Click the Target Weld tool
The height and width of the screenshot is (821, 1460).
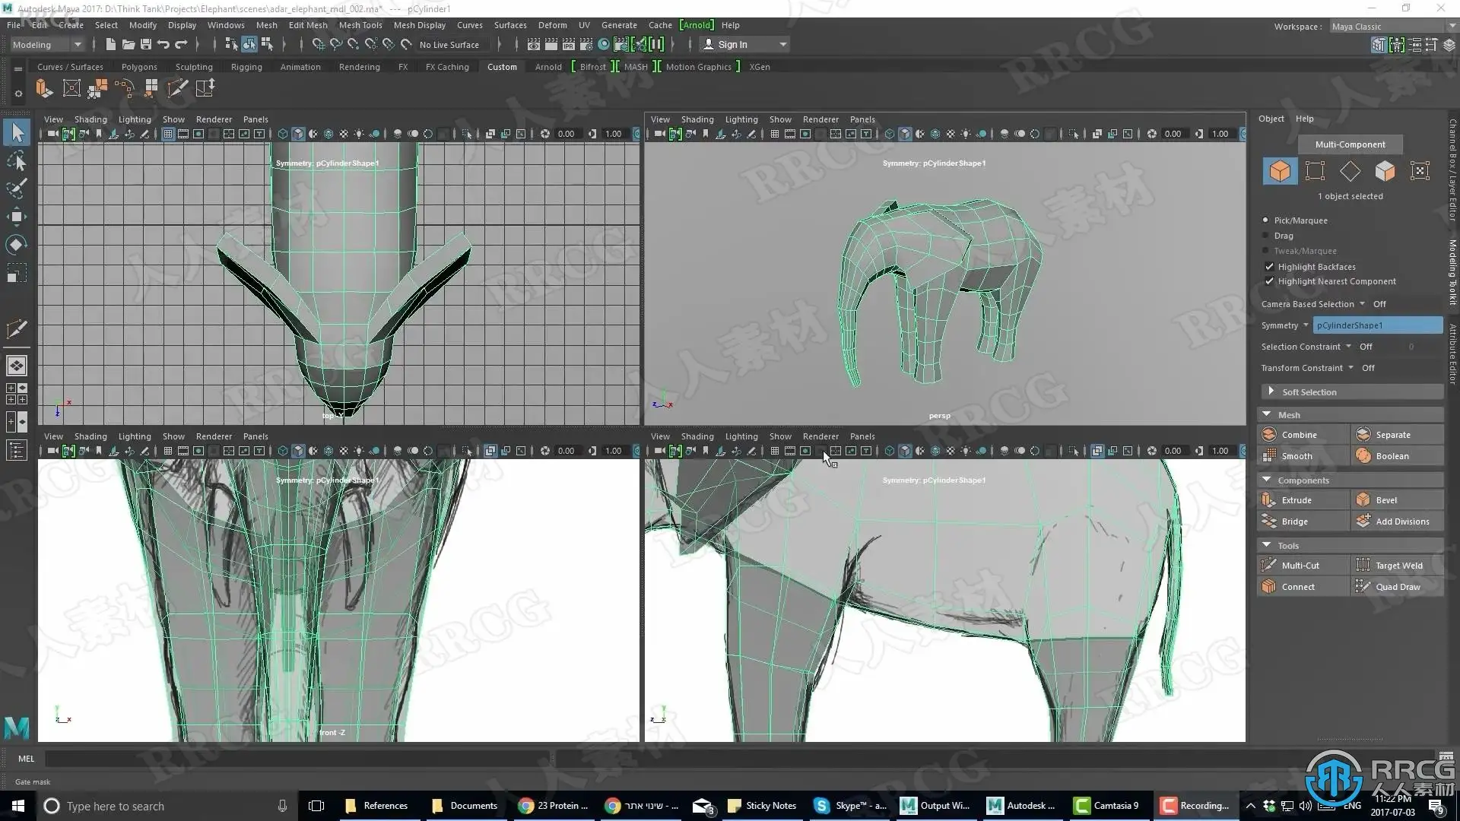1398,566
